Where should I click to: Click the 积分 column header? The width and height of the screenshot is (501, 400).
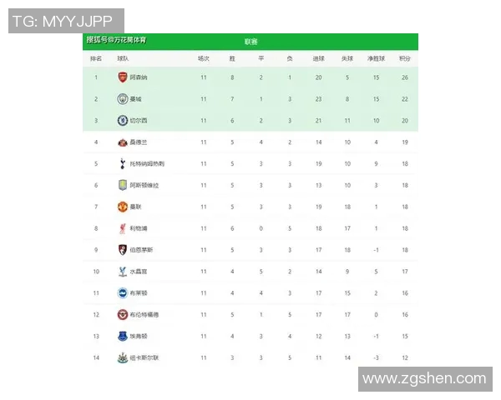tap(405, 59)
